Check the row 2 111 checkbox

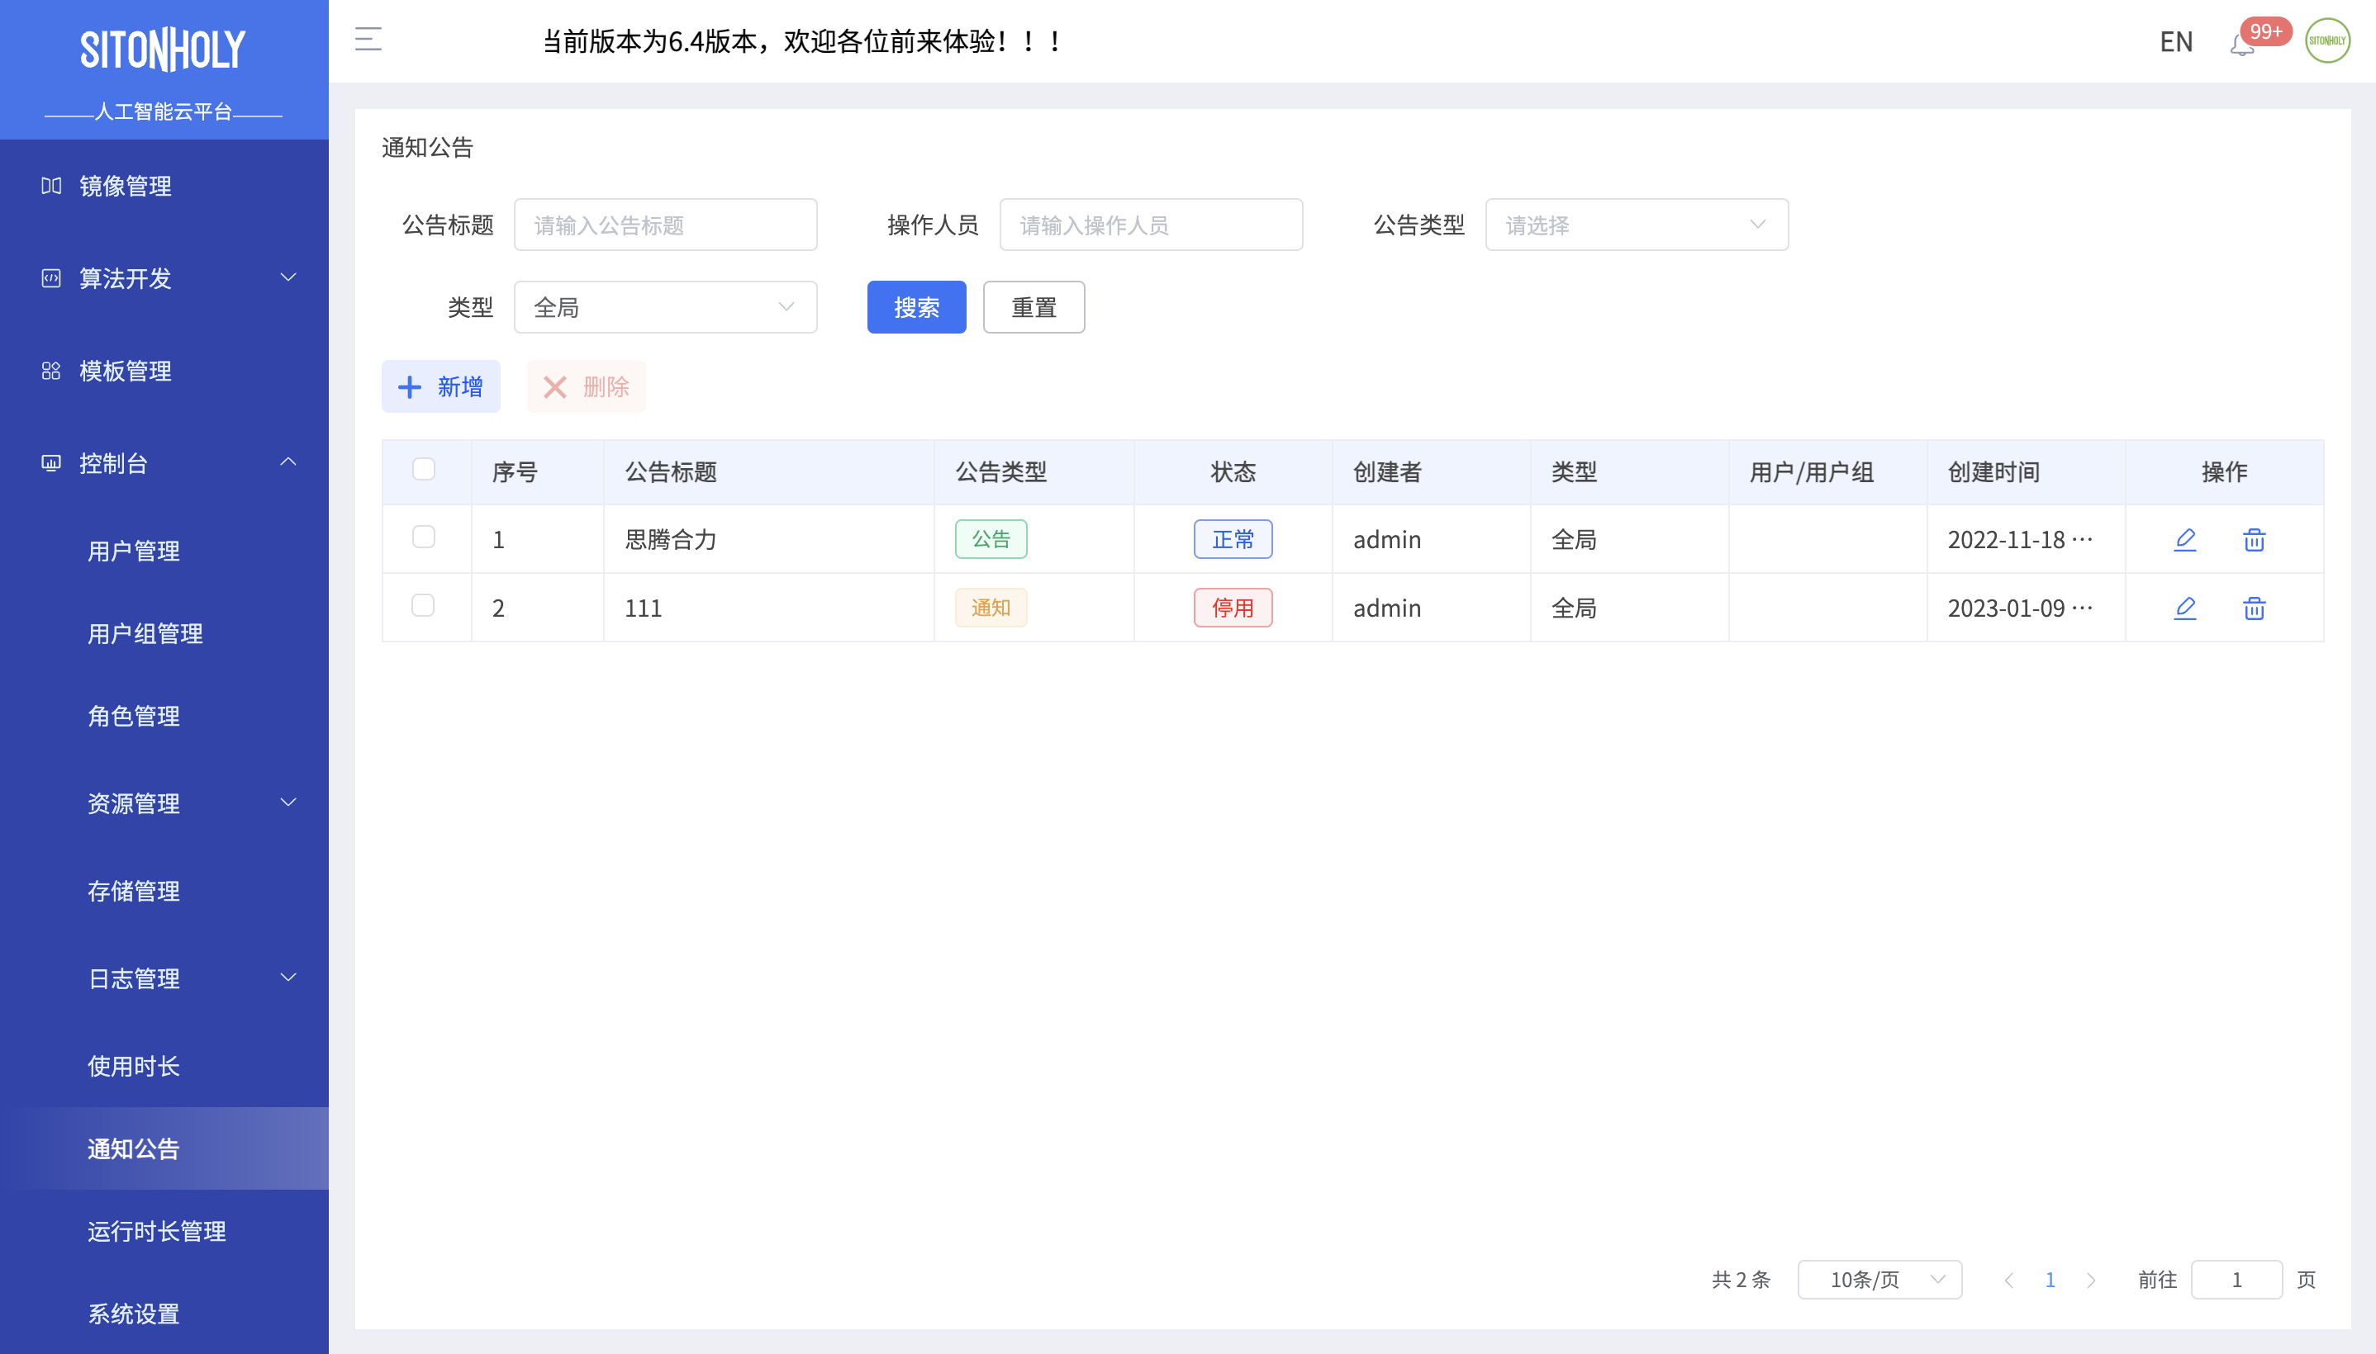[423, 605]
